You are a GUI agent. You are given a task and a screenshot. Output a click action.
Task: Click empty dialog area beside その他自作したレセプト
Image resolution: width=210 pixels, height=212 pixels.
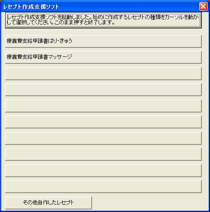[150, 203]
